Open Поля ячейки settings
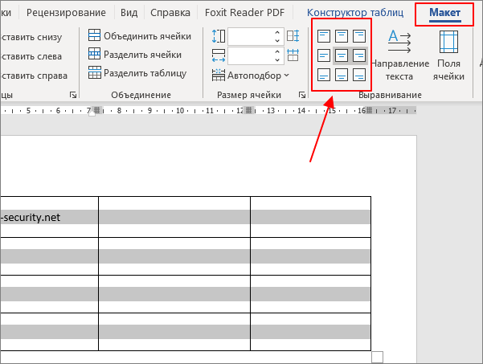The height and width of the screenshot is (364, 483). (x=448, y=55)
